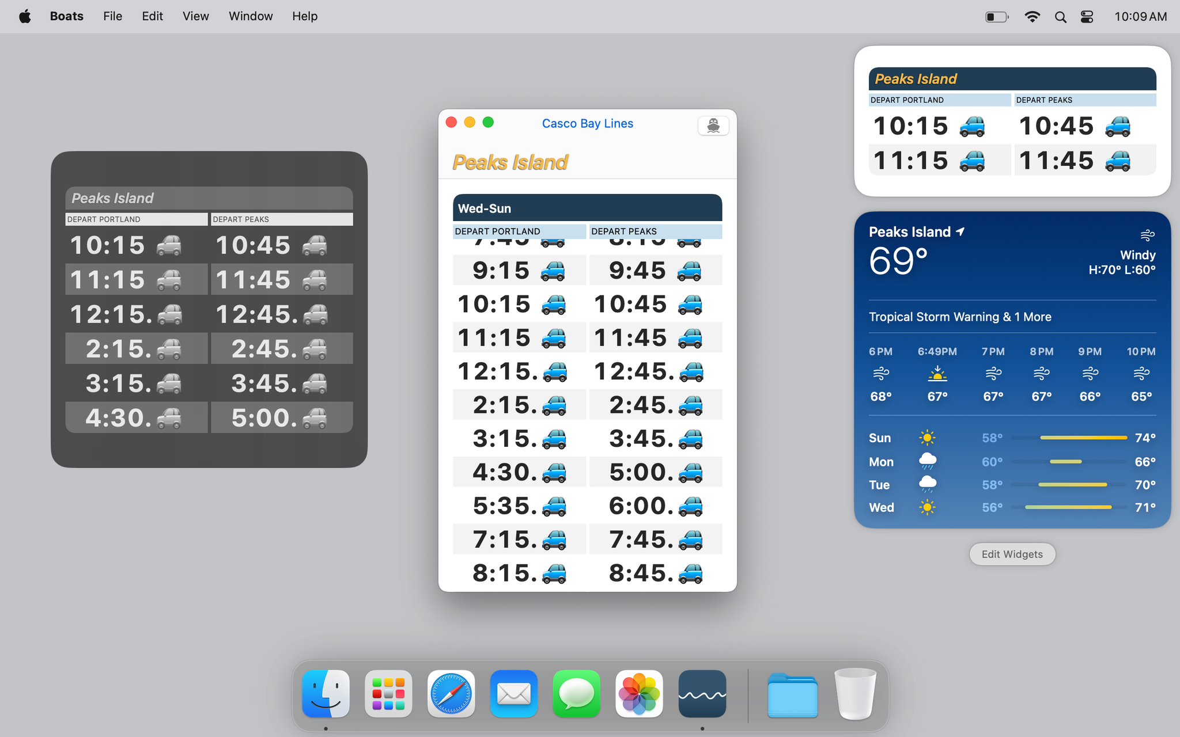Open the Apple menu

click(25, 16)
